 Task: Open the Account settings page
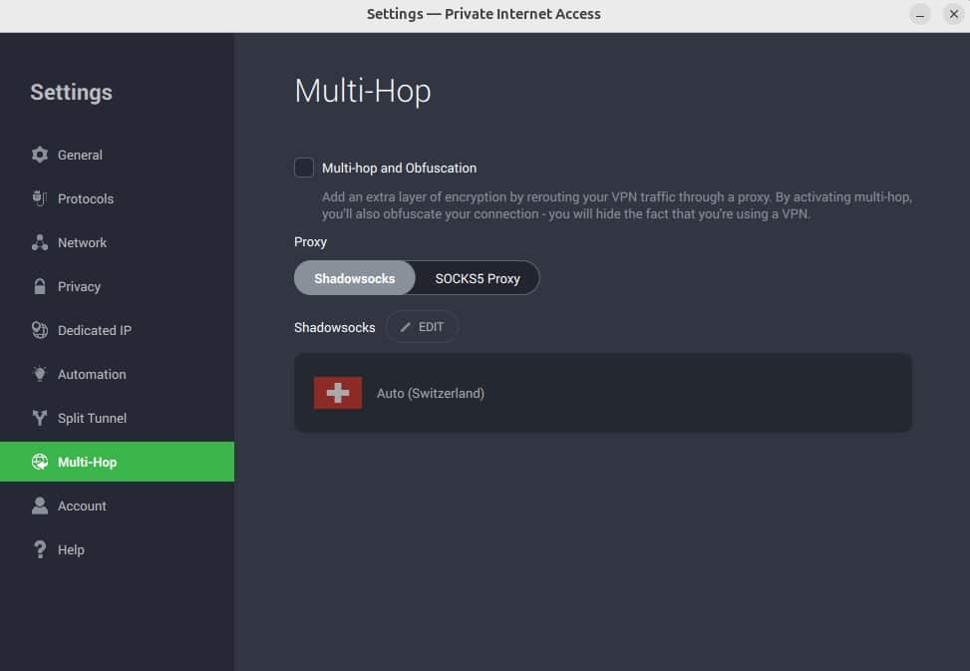tap(117, 505)
